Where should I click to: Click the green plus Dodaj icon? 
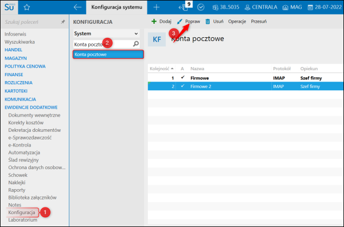click(x=154, y=21)
